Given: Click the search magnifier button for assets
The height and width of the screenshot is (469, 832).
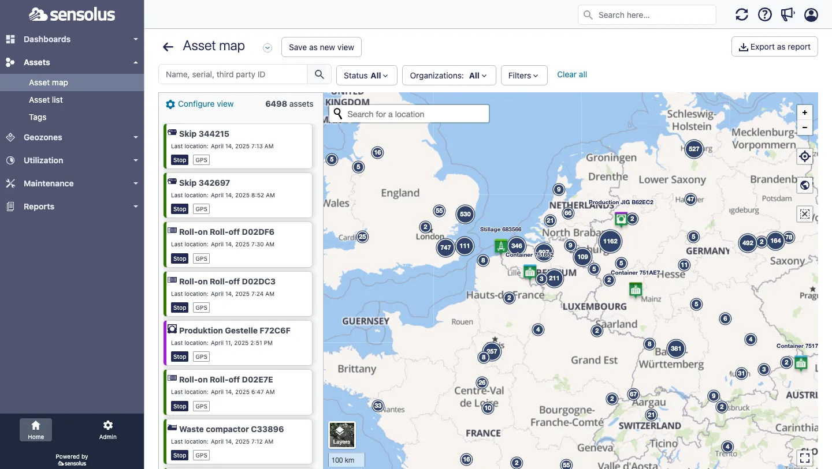Looking at the screenshot, I should pos(320,74).
